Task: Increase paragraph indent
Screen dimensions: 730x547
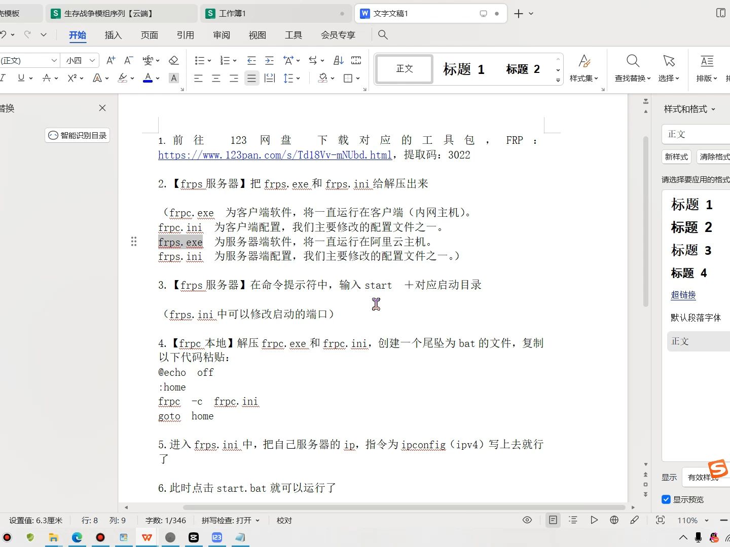Action: (270, 60)
